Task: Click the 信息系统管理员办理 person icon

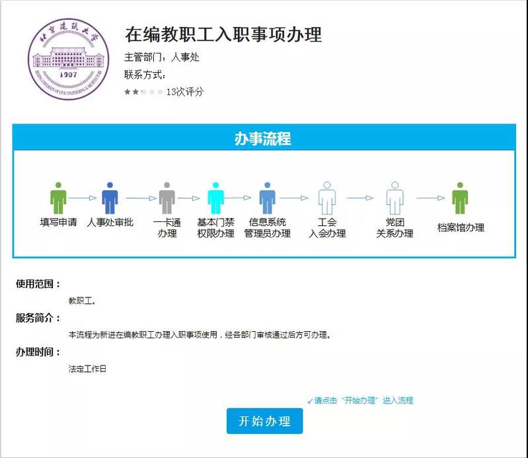Action: (267, 198)
